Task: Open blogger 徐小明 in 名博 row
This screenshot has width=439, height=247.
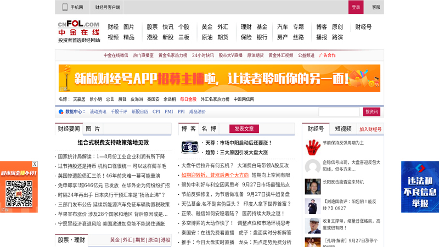Action: coord(95,99)
